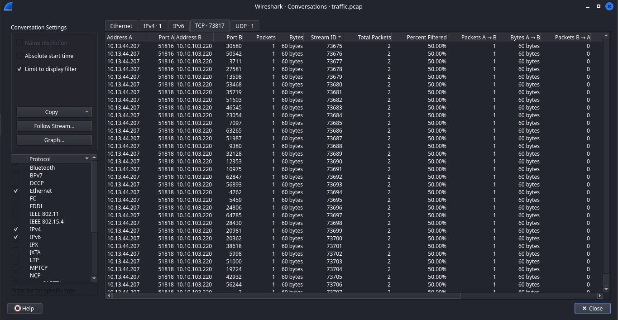Click the horizontal scrollbar left arrow
The image size is (618, 320).
tap(109, 296)
